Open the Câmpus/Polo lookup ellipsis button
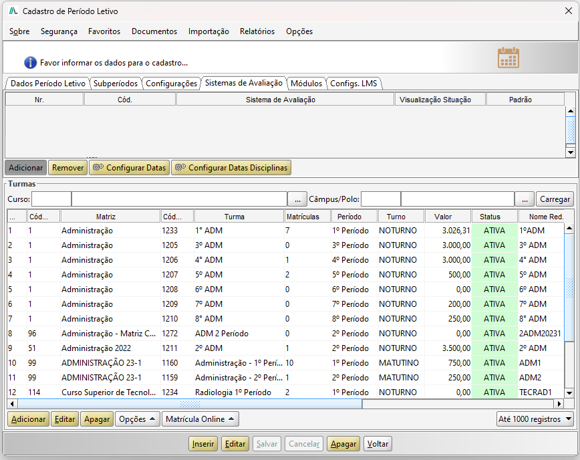580x460 pixels. click(525, 199)
